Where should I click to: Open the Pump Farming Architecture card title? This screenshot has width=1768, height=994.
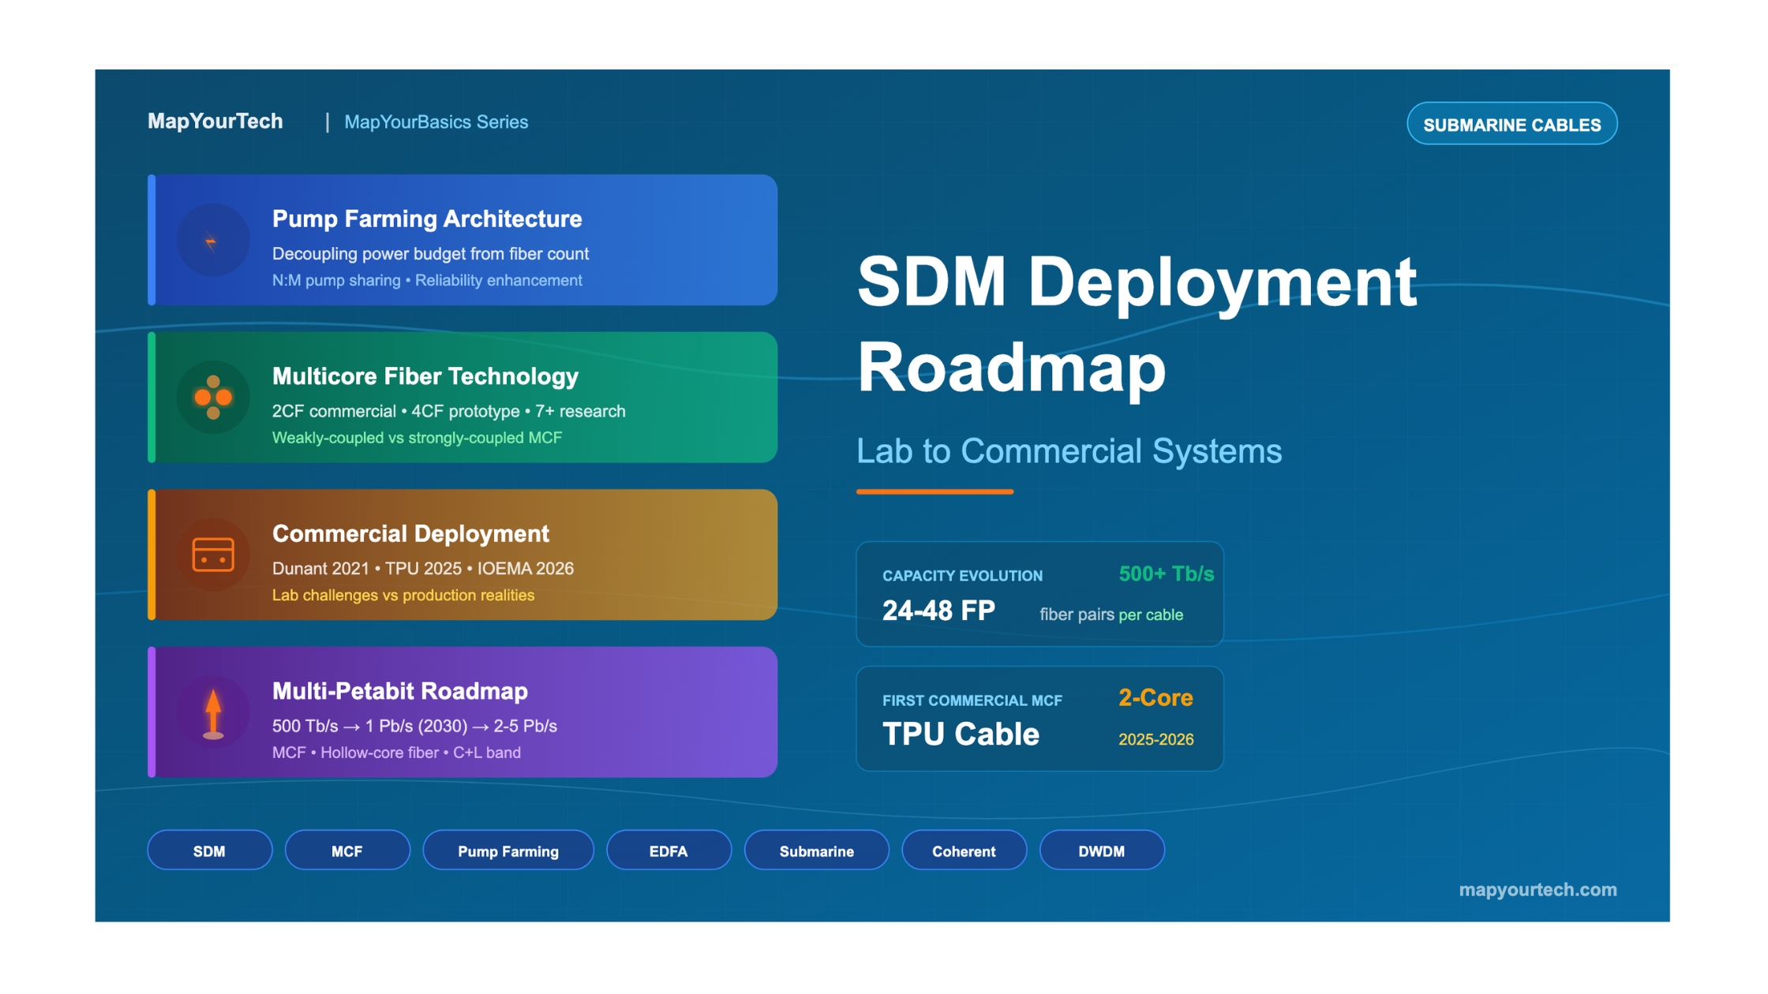426,219
